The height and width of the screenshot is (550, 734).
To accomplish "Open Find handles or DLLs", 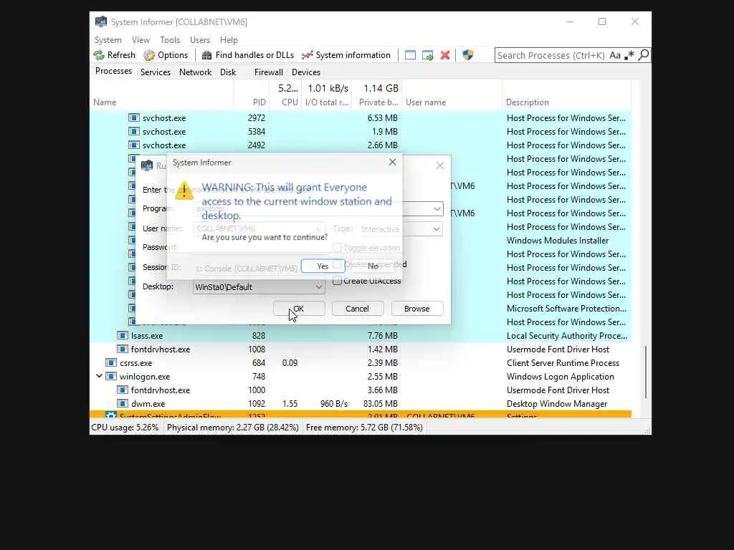I will 247,55.
